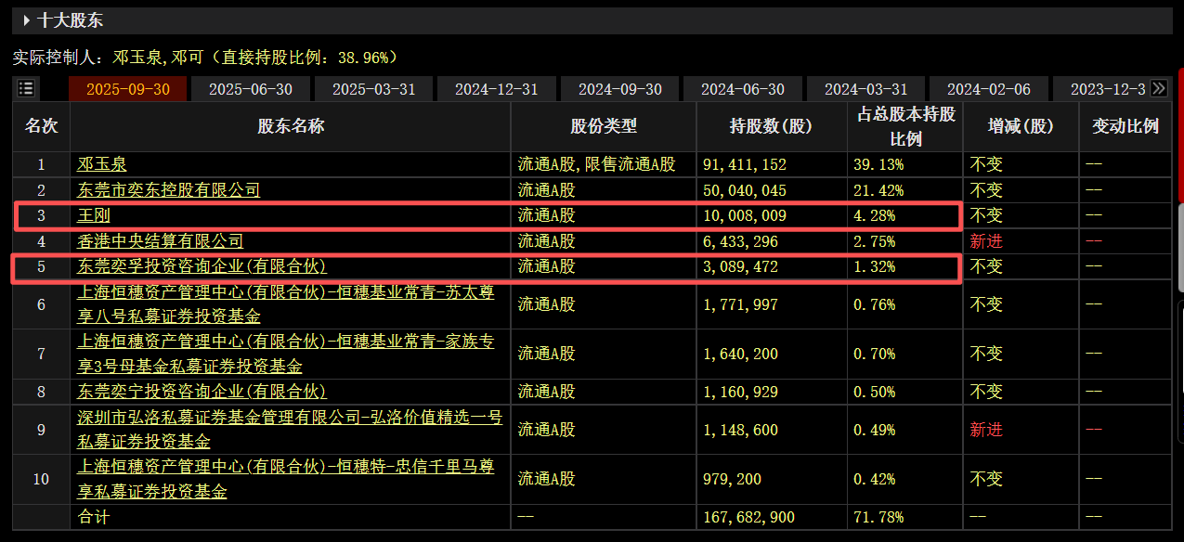Select the 2025-09-30 tab
The width and height of the screenshot is (1184, 542).
(x=128, y=89)
